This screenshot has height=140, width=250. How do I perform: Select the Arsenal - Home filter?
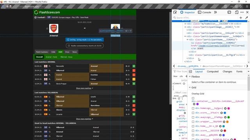pyautogui.click(x=51, y=57)
